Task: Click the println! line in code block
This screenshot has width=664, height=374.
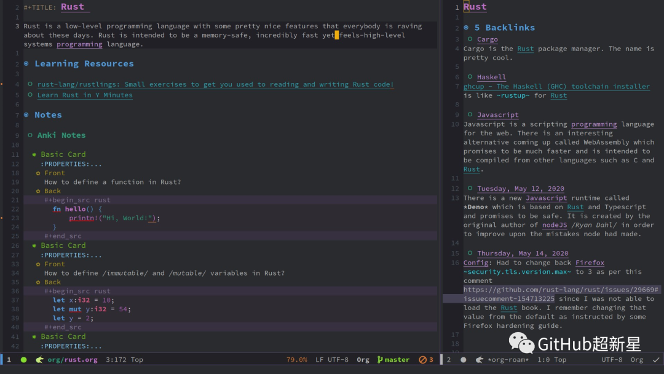Action: (115, 218)
